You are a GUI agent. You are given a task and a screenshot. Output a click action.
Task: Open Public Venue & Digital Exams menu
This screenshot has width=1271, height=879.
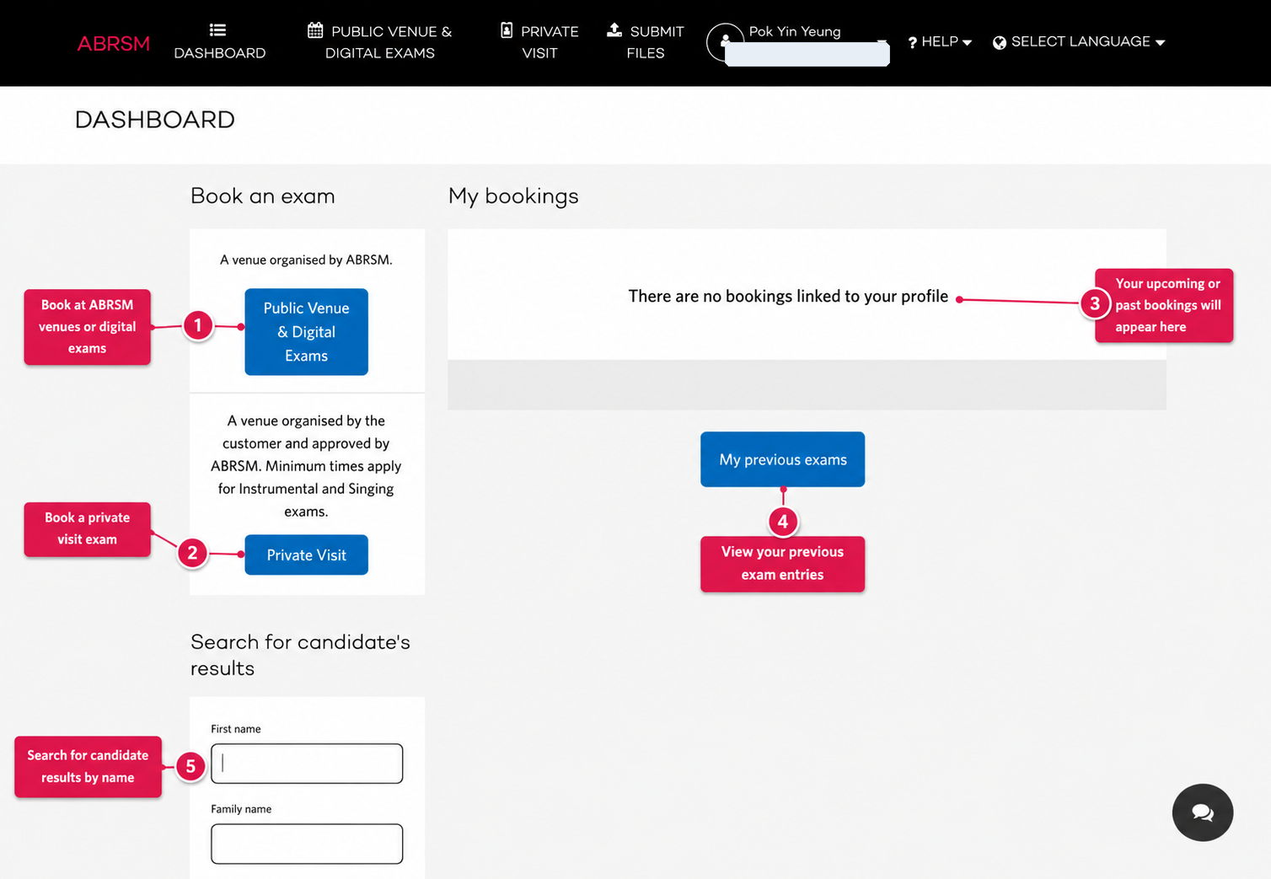point(379,42)
